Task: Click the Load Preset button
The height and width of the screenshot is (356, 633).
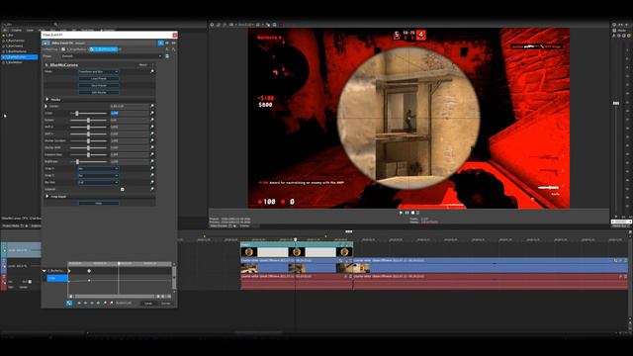Action: coord(99,78)
